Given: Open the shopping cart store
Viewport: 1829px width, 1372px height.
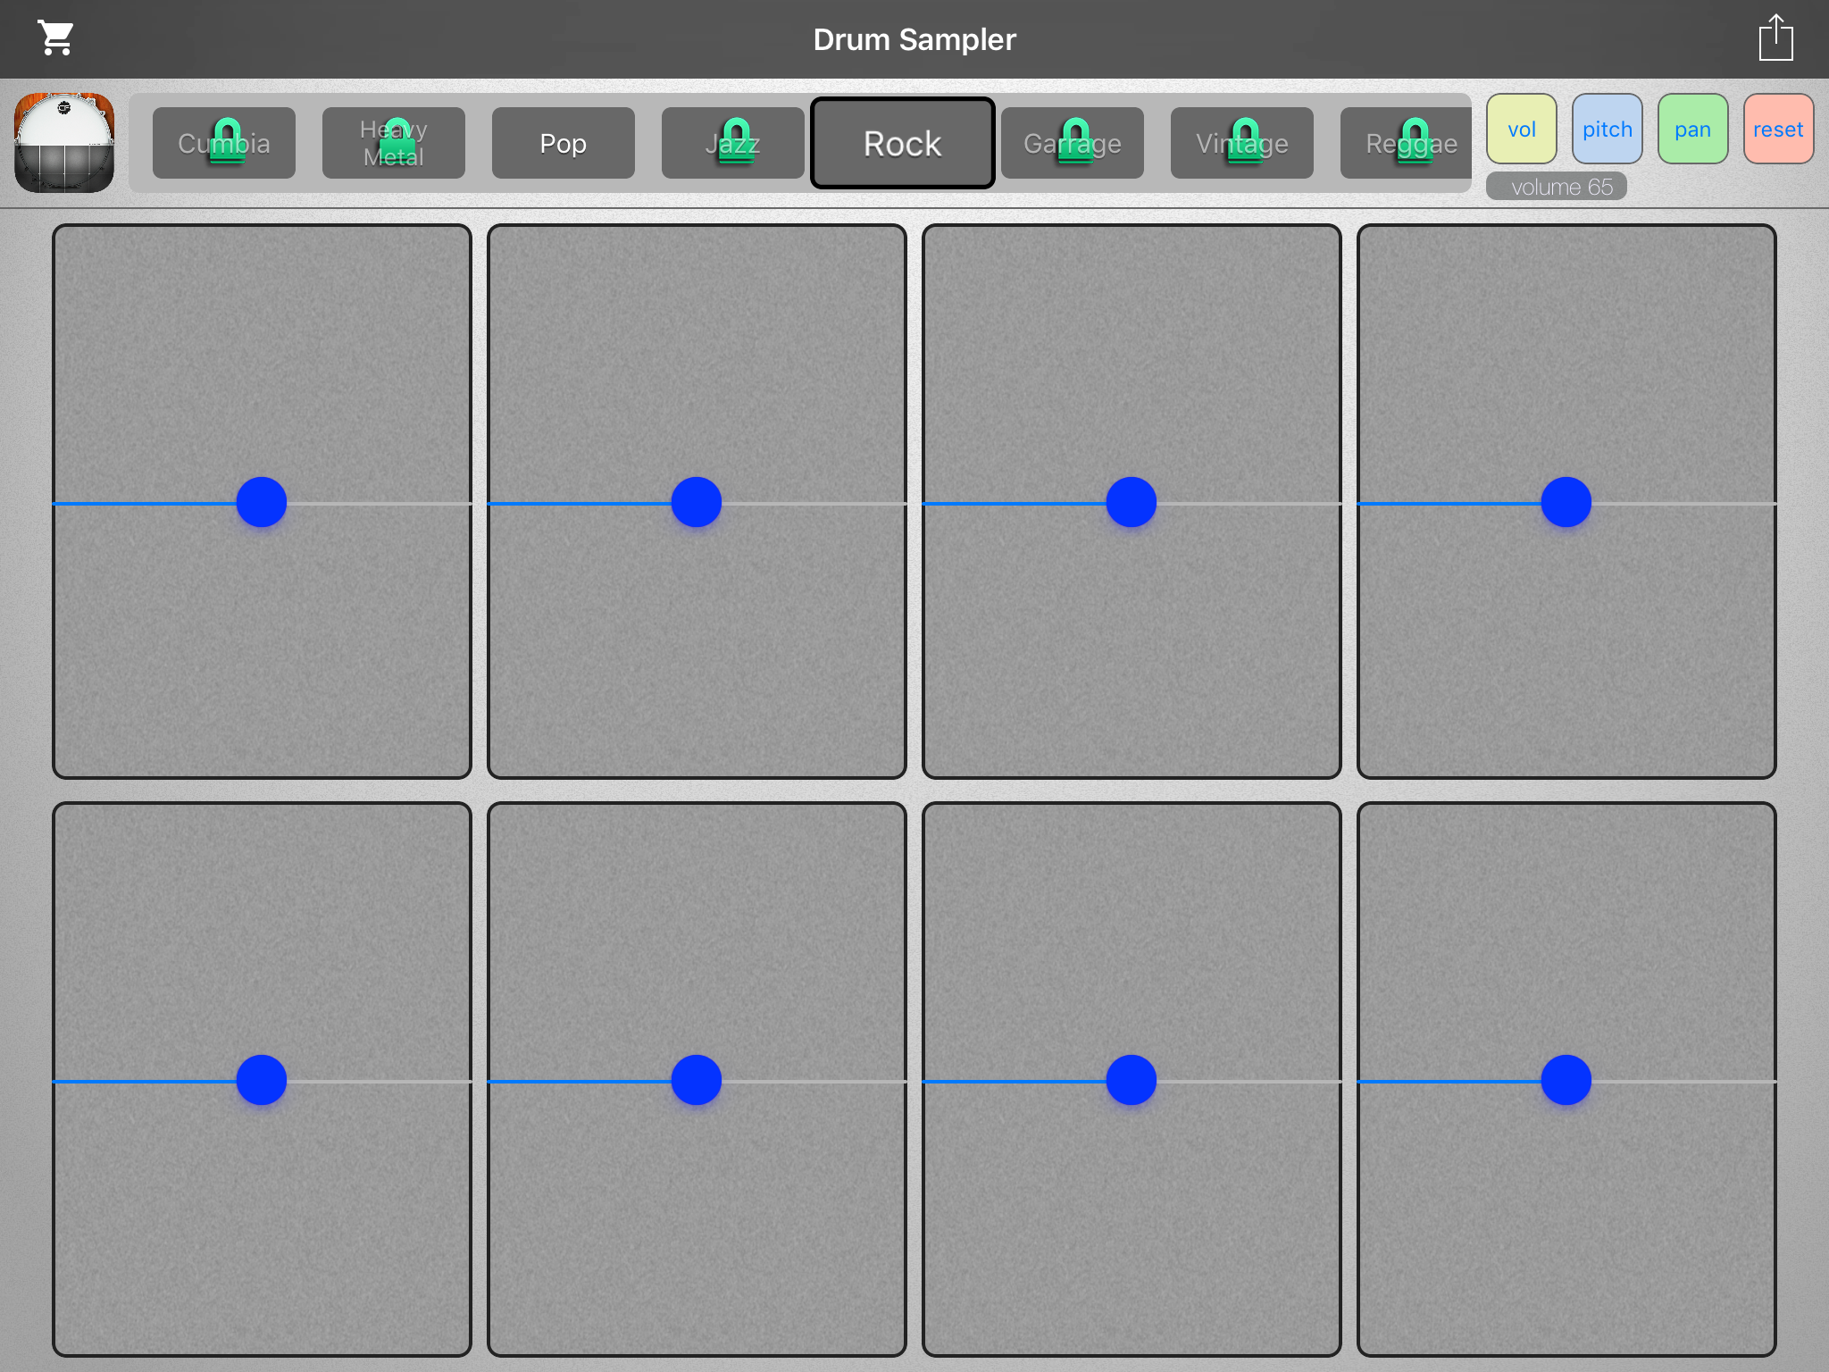Looking at the screenshot, I should tap(55, 38).
